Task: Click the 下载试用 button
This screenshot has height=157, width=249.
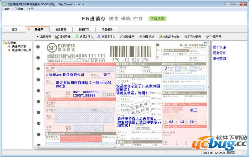Action: pos(157,18)
